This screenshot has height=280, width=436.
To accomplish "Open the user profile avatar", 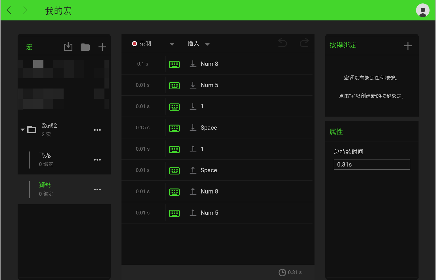I will (423, 10).
